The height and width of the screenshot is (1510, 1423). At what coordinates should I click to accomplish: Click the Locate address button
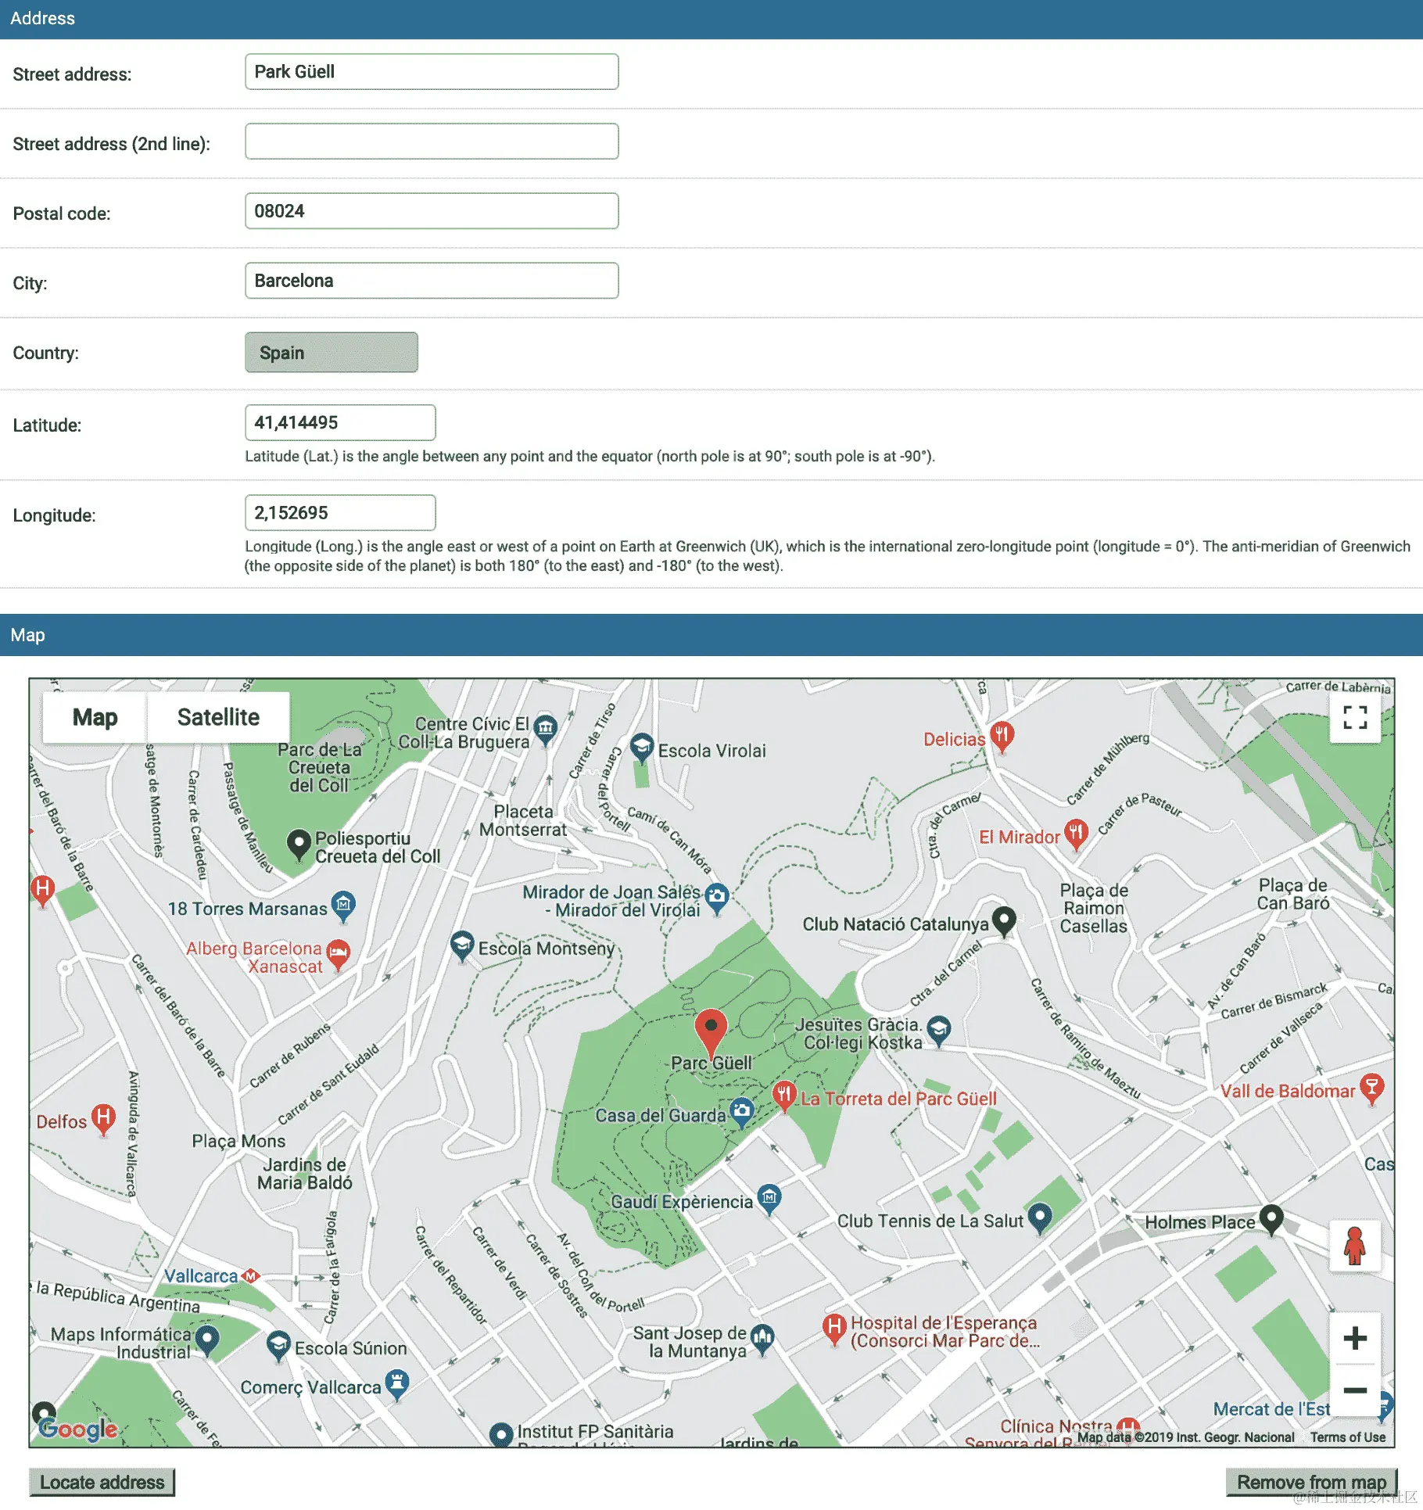102,1482
